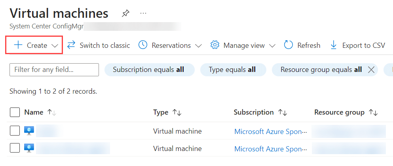
Task: Open the Type equals all filter
Action: click(233, 70)
